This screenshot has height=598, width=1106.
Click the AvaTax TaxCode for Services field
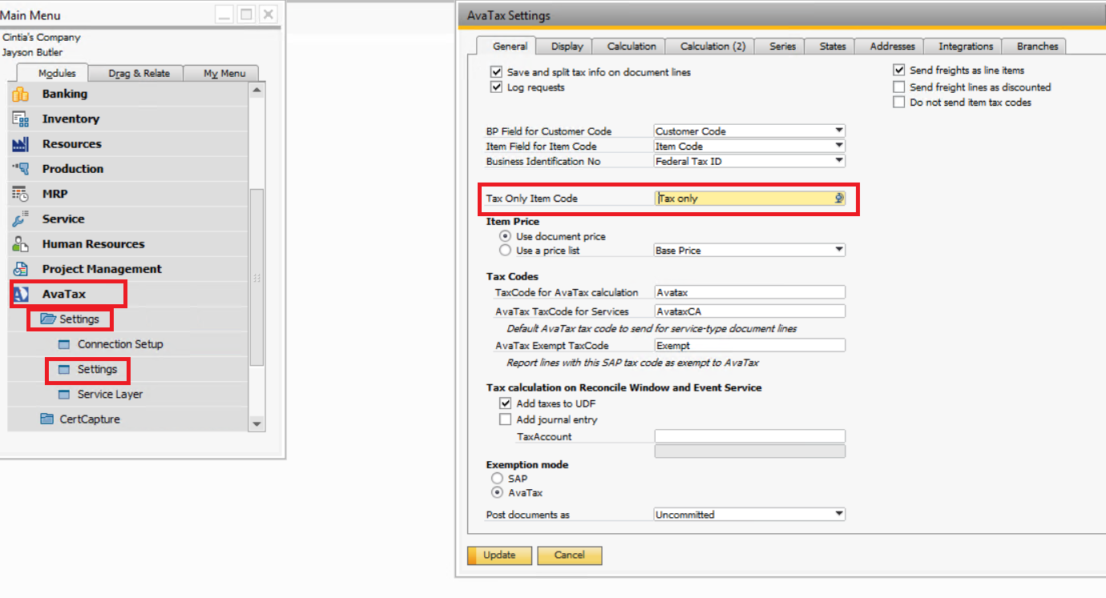click(749, 311)
